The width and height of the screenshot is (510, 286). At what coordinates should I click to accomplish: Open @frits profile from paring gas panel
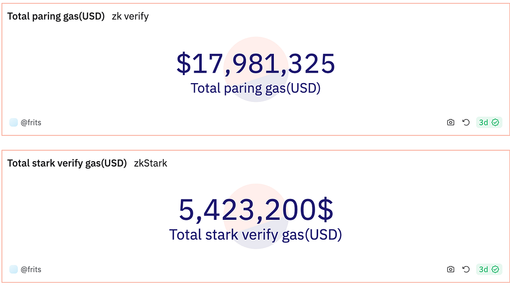coord(31,122)
